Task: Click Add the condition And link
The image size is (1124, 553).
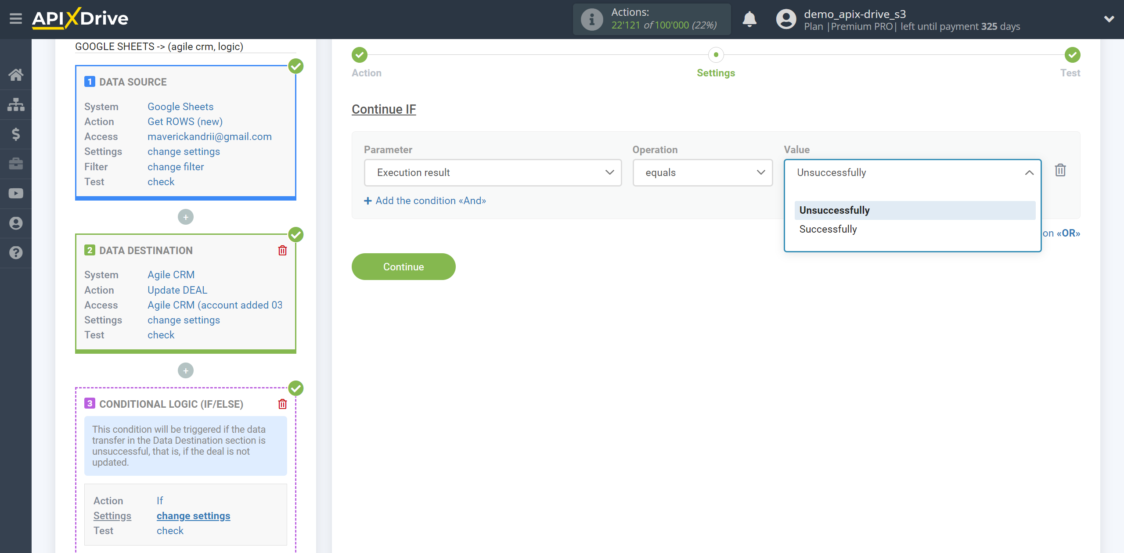Action: [x=425, y=201]
